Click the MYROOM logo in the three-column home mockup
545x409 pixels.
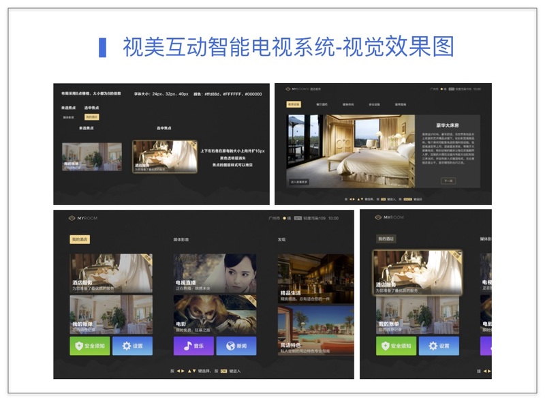click(83, 218)
